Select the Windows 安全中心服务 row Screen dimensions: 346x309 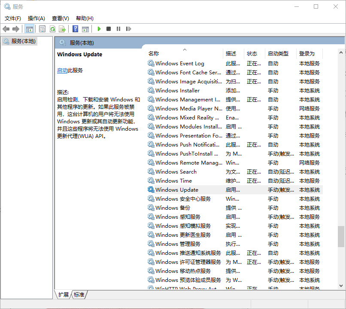pyautogui.click(x=234, y=199)
